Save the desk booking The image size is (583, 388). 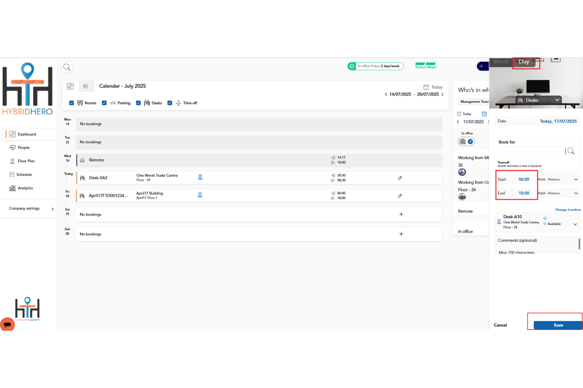point(558,325)
